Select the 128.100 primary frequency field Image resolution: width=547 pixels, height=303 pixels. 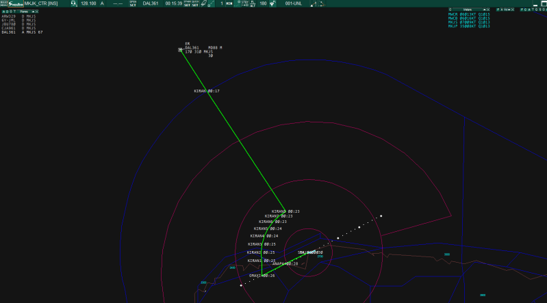[x=88, y=3]
